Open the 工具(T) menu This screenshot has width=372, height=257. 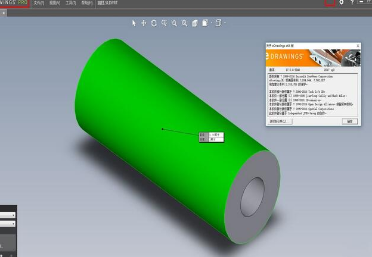click(71, 3)
